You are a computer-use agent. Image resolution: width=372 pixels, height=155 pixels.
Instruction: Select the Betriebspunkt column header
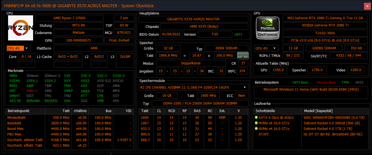pos(25,111)
